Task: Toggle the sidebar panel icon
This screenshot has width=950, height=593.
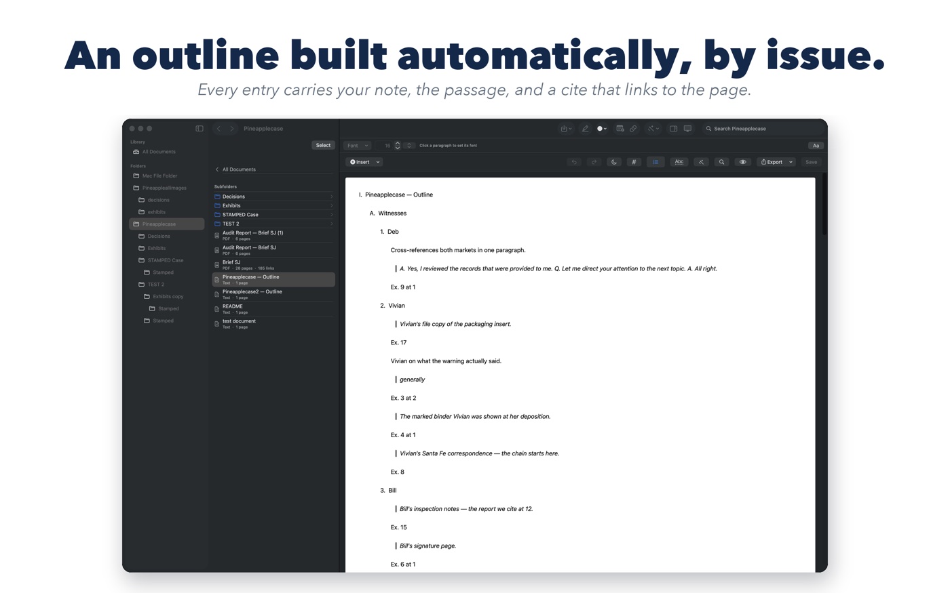Action: [199, 129]
